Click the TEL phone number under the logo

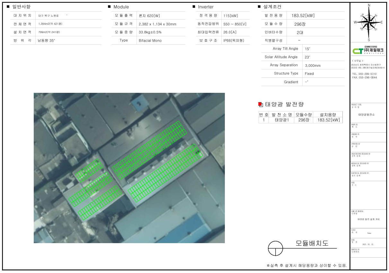point(364,74)
